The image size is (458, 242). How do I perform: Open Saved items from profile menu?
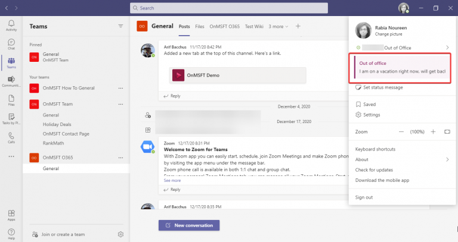click(x=366, y=104)
